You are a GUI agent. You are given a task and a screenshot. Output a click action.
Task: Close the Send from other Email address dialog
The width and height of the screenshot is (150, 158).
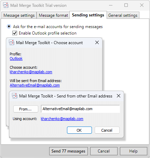[x=119, y=96]
